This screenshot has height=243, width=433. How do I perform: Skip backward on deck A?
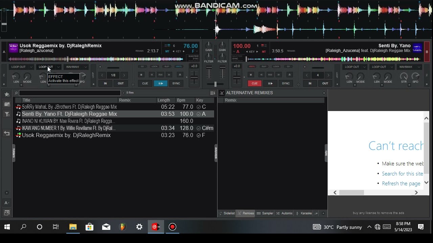coord(152,75)
